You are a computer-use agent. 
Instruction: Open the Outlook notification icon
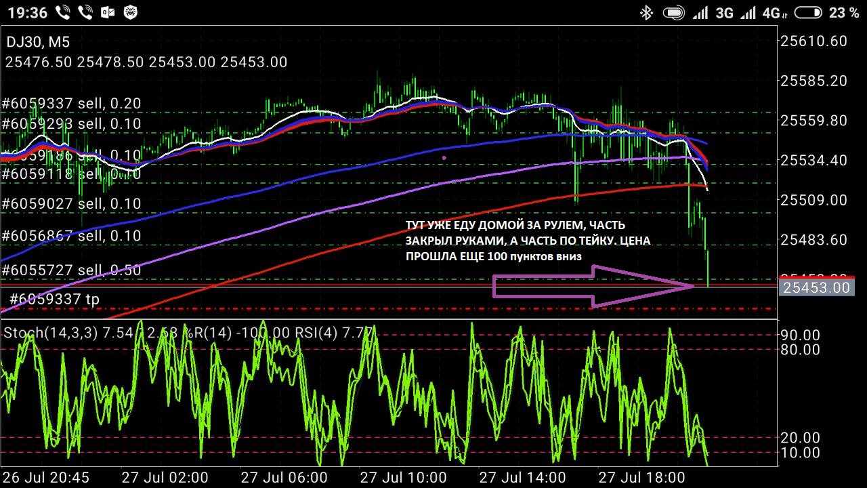pyautogui.click(x=108, y=13)
